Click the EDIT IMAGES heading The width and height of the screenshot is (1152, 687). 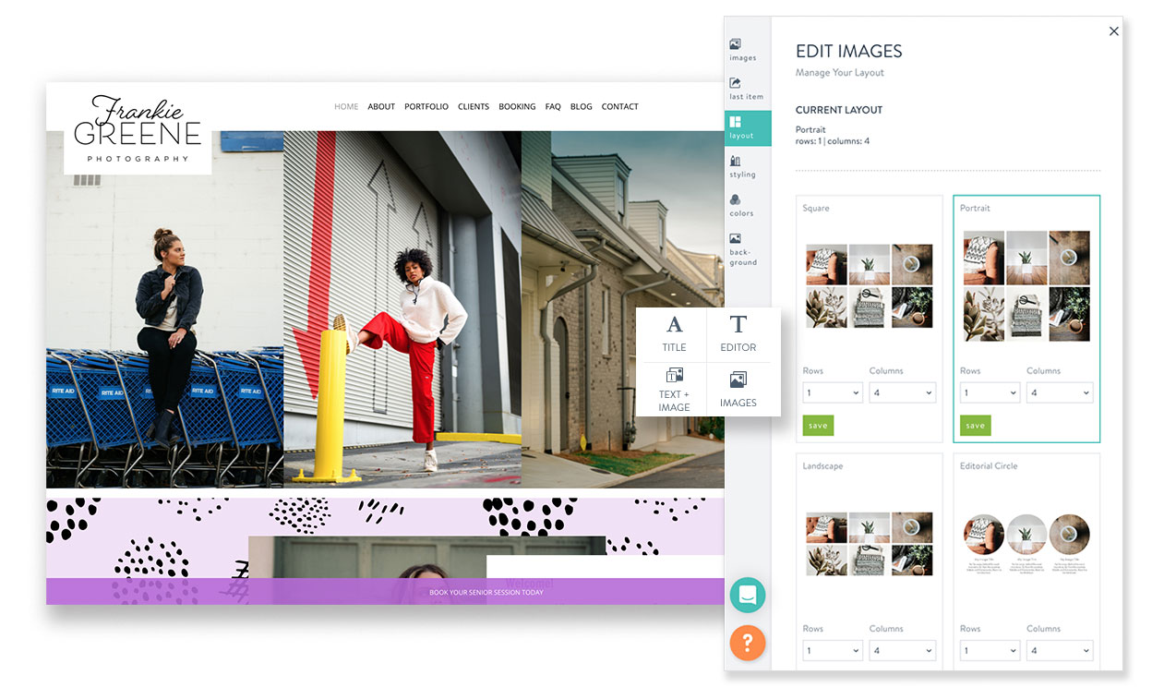tap(849, 52)
